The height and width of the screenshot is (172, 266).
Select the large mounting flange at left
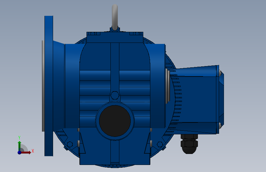pos(49,86)
